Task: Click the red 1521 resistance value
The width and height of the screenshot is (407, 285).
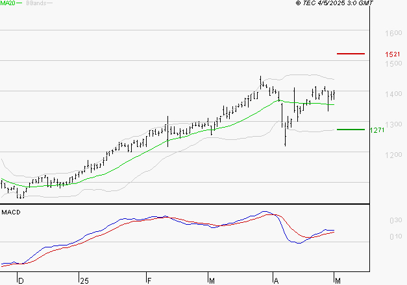Action: (393, 54)
